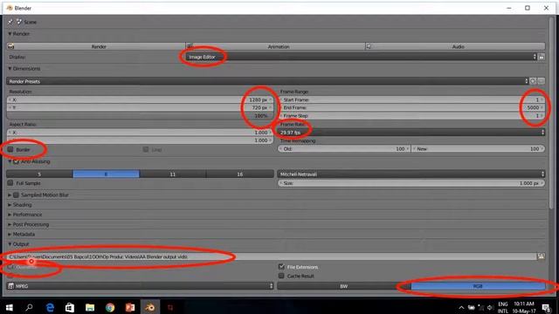Click time remapping New field
This screenshot has width=559, height=314.
479,149
